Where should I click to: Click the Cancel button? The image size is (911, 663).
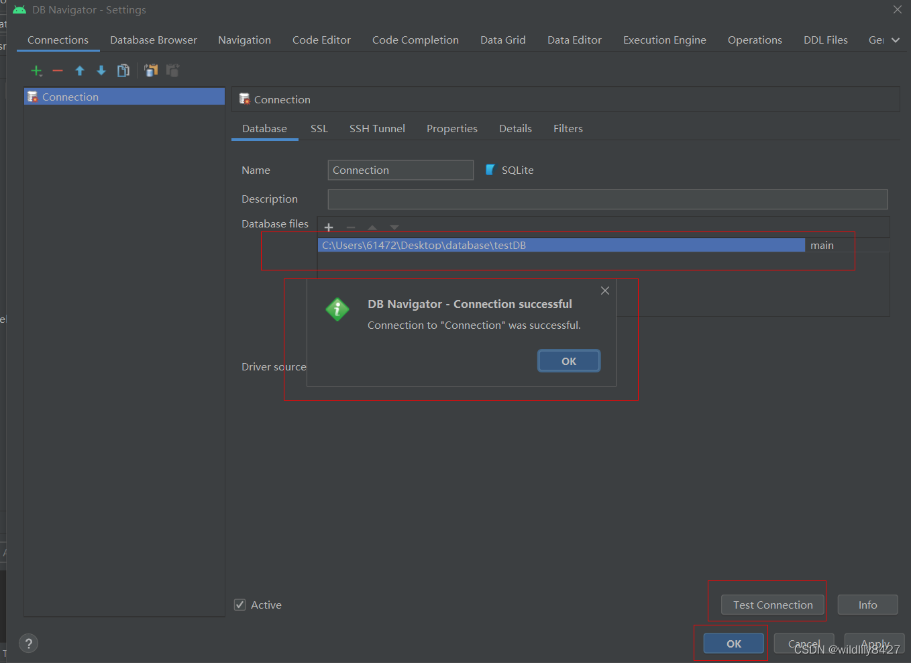tap(804, 644)
